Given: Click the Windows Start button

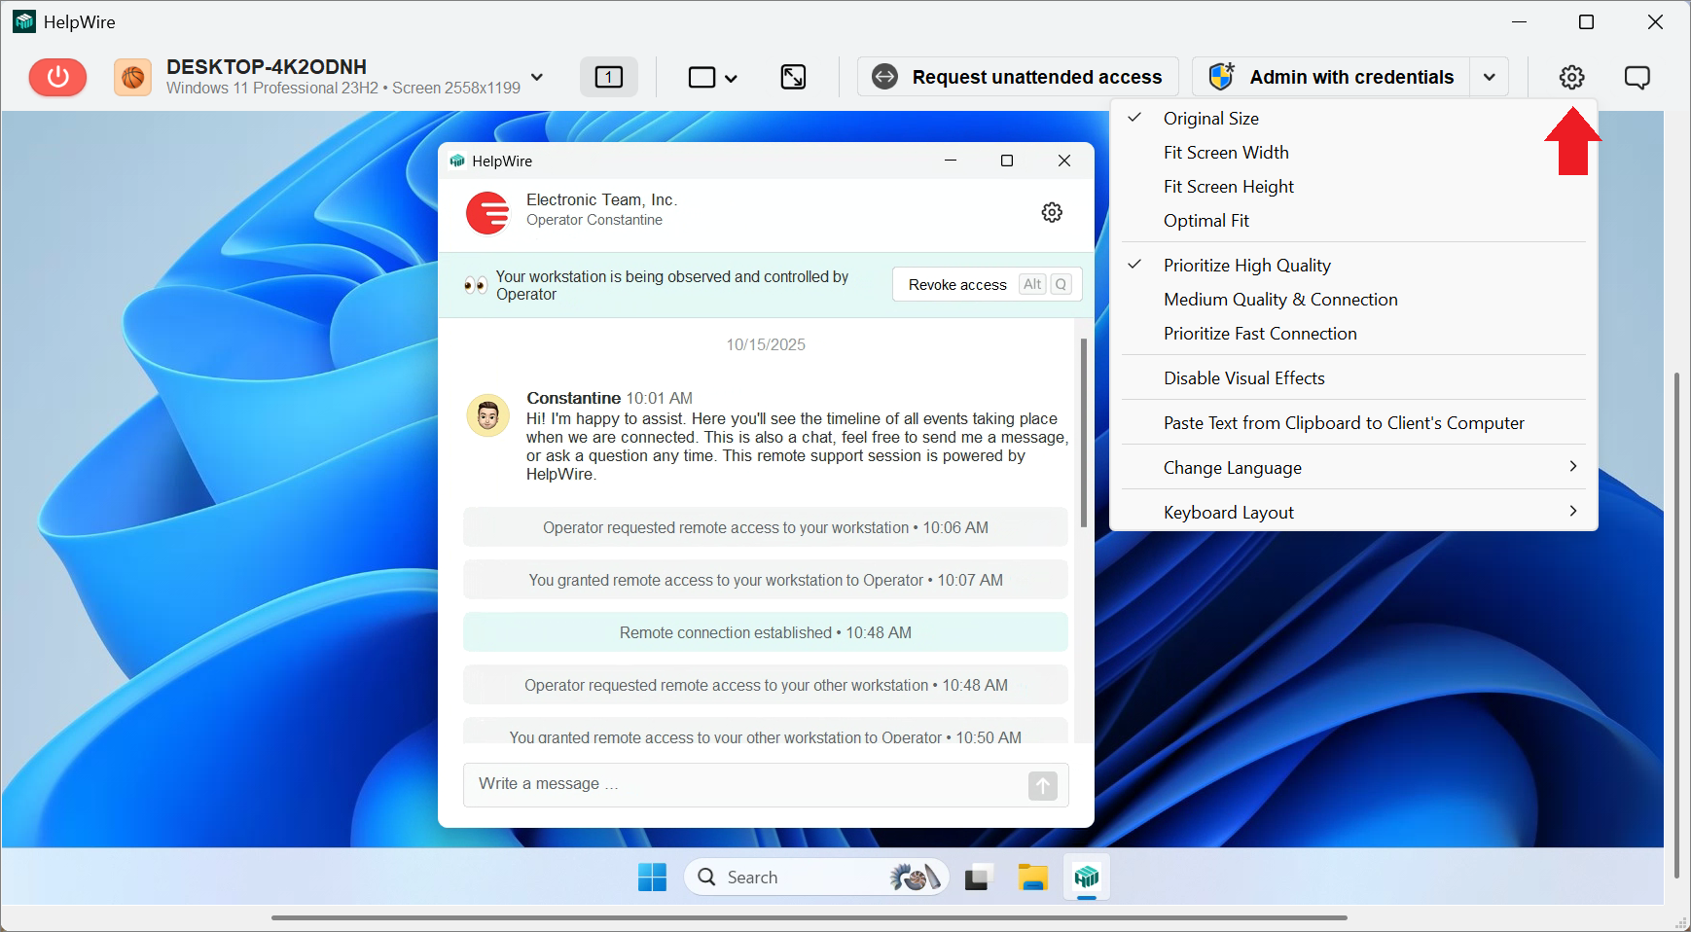Looking at the screenshot, I should pos(652,878).
